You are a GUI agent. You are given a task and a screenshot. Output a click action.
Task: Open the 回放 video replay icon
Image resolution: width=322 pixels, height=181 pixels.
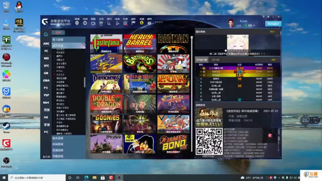(93, 23)
